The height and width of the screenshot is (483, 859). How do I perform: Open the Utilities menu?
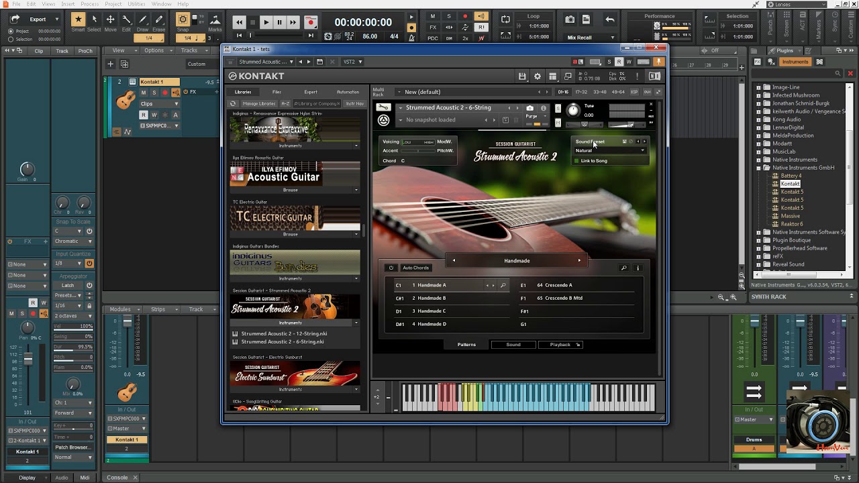(x=136, y=4)
